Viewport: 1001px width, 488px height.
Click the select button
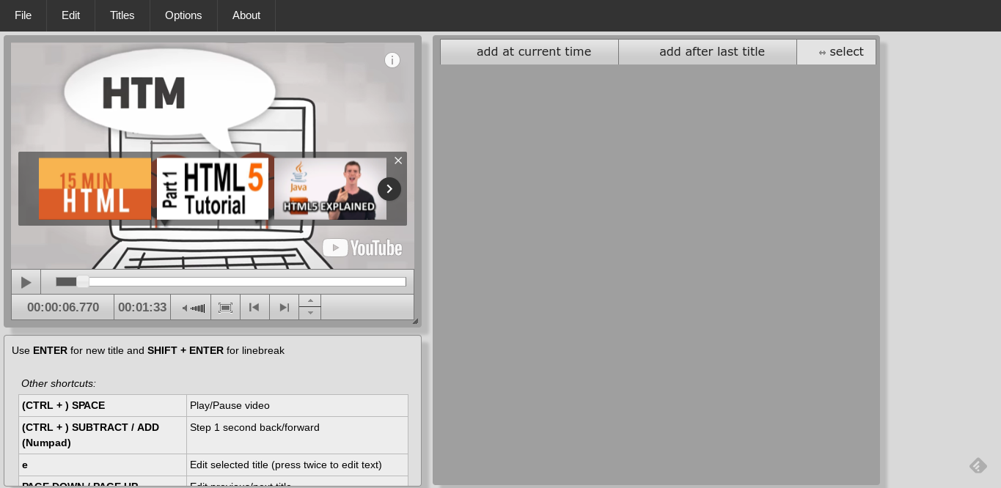[837, 52]
